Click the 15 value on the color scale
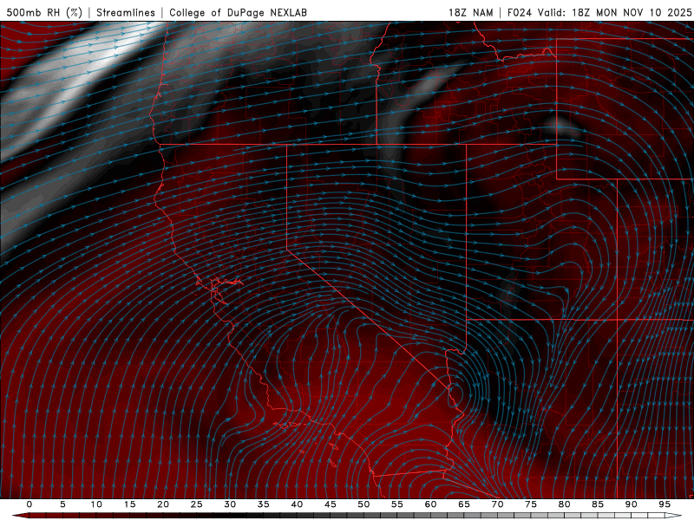 (129, 504)
